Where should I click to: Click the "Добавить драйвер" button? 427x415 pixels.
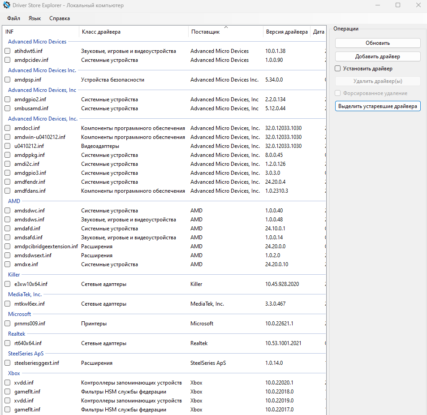click(377, 56)
